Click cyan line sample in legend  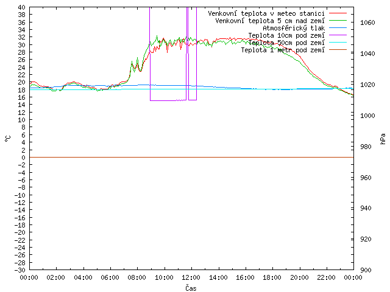[338, 43]
